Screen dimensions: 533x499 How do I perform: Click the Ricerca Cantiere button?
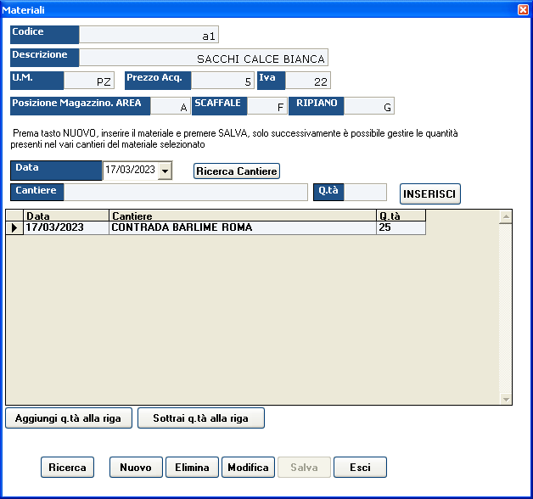[x=237, y=171]
